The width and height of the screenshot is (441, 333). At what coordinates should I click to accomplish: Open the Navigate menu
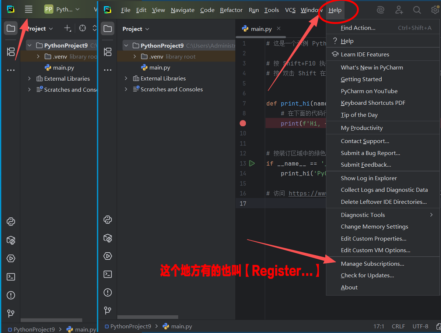(182, 10)
